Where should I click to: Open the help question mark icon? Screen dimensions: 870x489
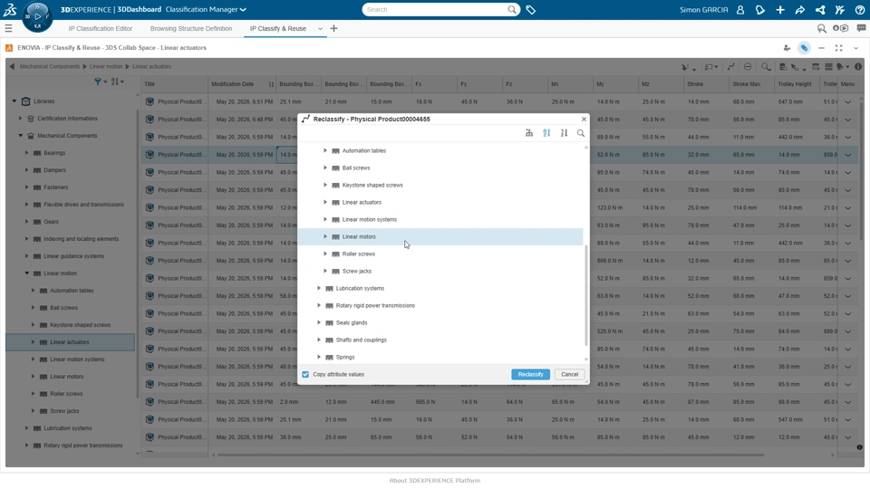859,9
